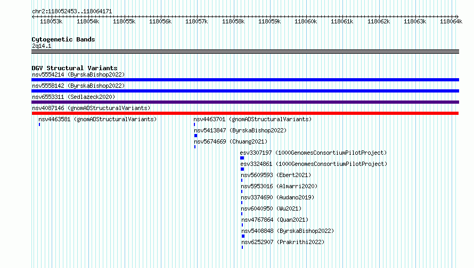Open variant esv3324861 (1000GenomesConsortiumPilotProject) label
This screenshot has width=474, height=268.
click(x=314, y=164)
